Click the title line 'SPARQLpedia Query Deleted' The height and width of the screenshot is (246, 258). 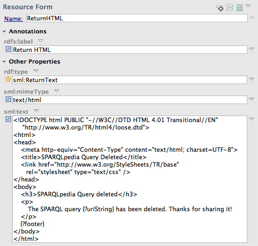tap(84, 157)
